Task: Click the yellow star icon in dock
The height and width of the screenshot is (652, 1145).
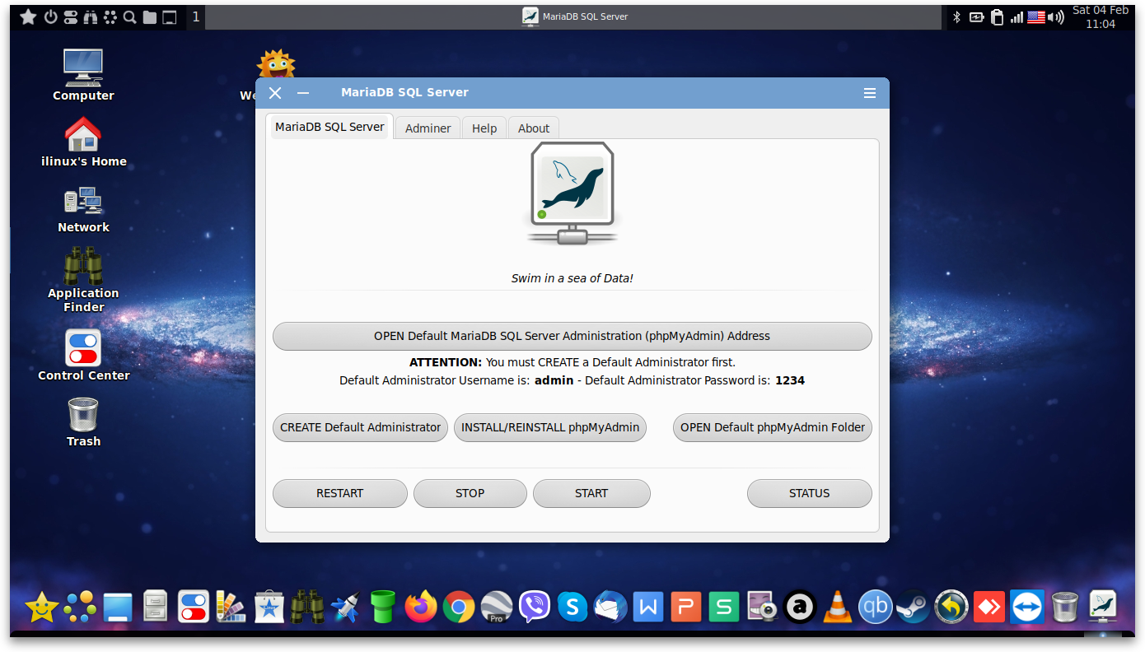Action: click(42, 608)
